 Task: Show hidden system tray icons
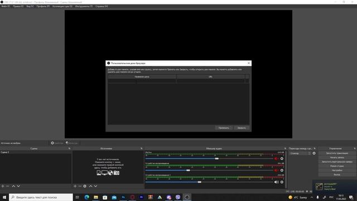point(312,197)
